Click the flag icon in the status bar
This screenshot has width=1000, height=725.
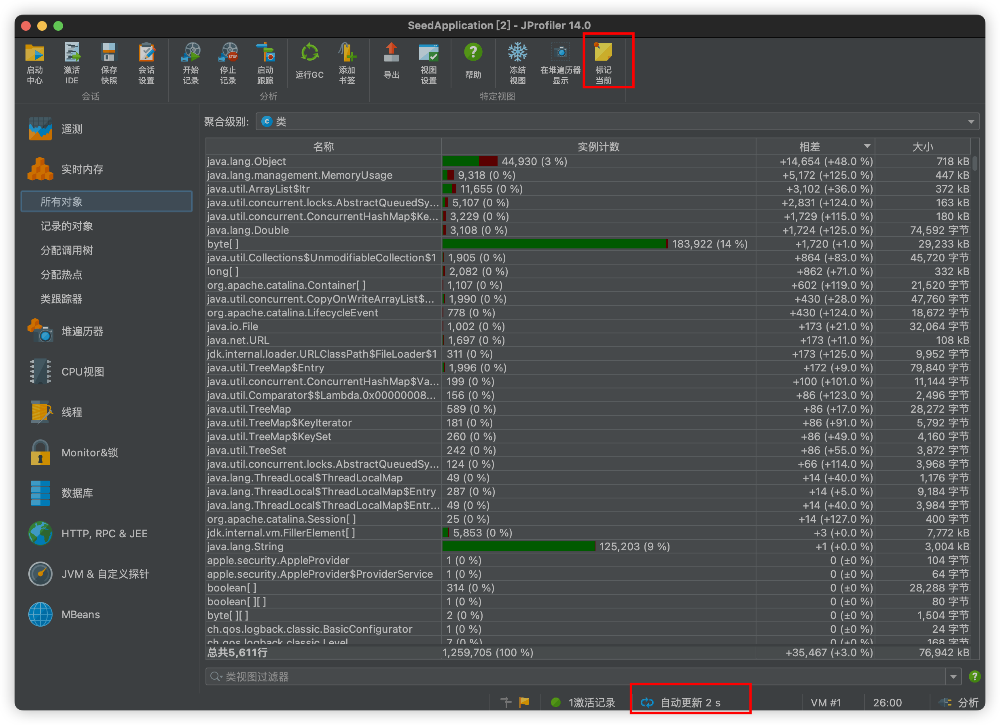(x=525, y=702)
